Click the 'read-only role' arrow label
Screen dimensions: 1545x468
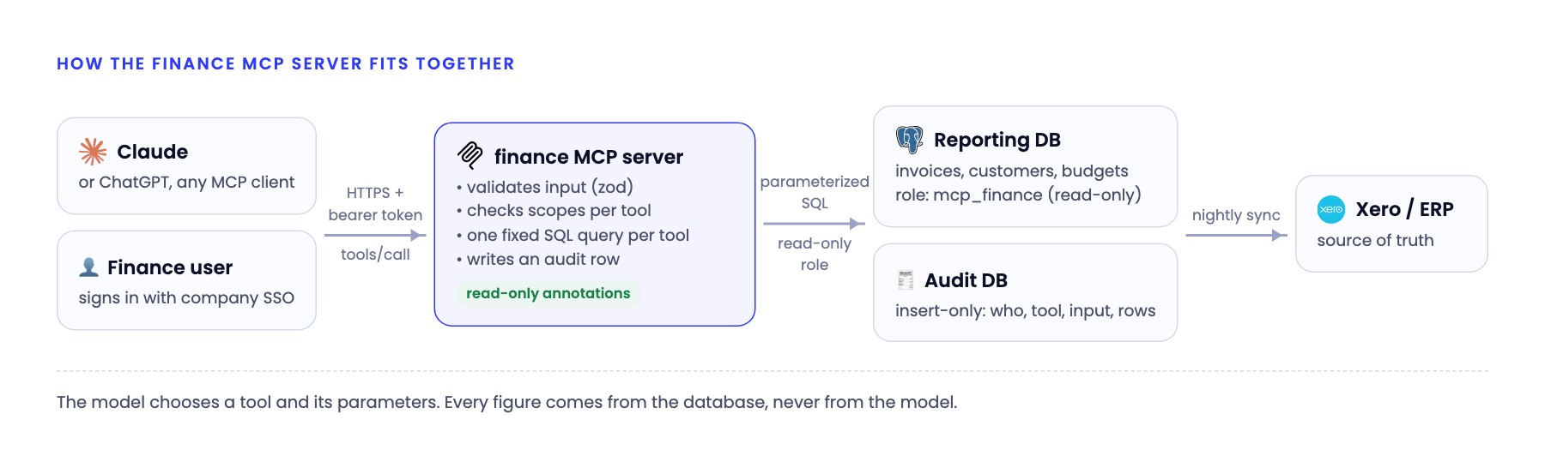[x=815, y=255]
